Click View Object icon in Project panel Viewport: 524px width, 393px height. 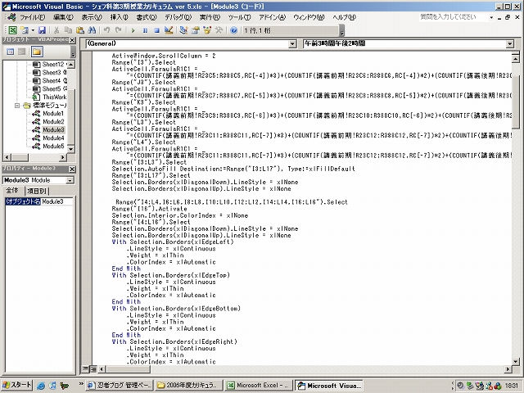(22, 52)
